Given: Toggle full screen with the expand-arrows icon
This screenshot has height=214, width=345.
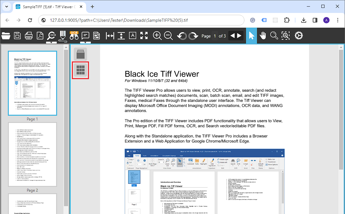Looking at the screenshot, I should pos(144,36).
